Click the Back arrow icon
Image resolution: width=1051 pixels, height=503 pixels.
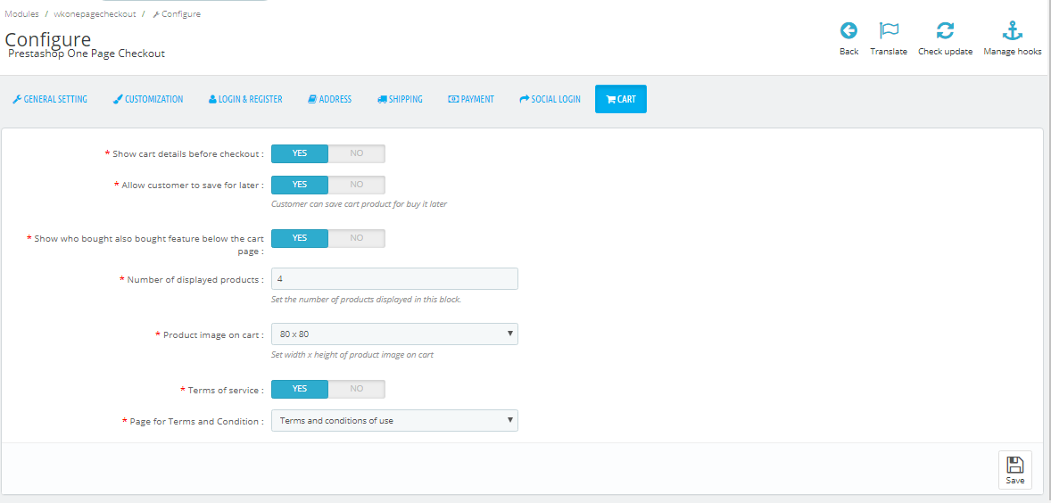(848, 31)
